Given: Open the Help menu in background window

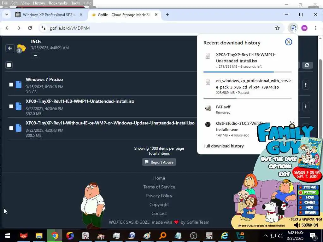Looking at the screenshot, I should [87, 3].
